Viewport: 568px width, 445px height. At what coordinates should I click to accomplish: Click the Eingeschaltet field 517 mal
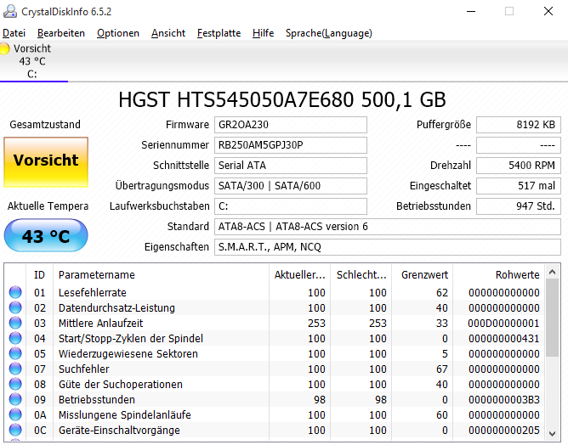click(x=519, y=186)
